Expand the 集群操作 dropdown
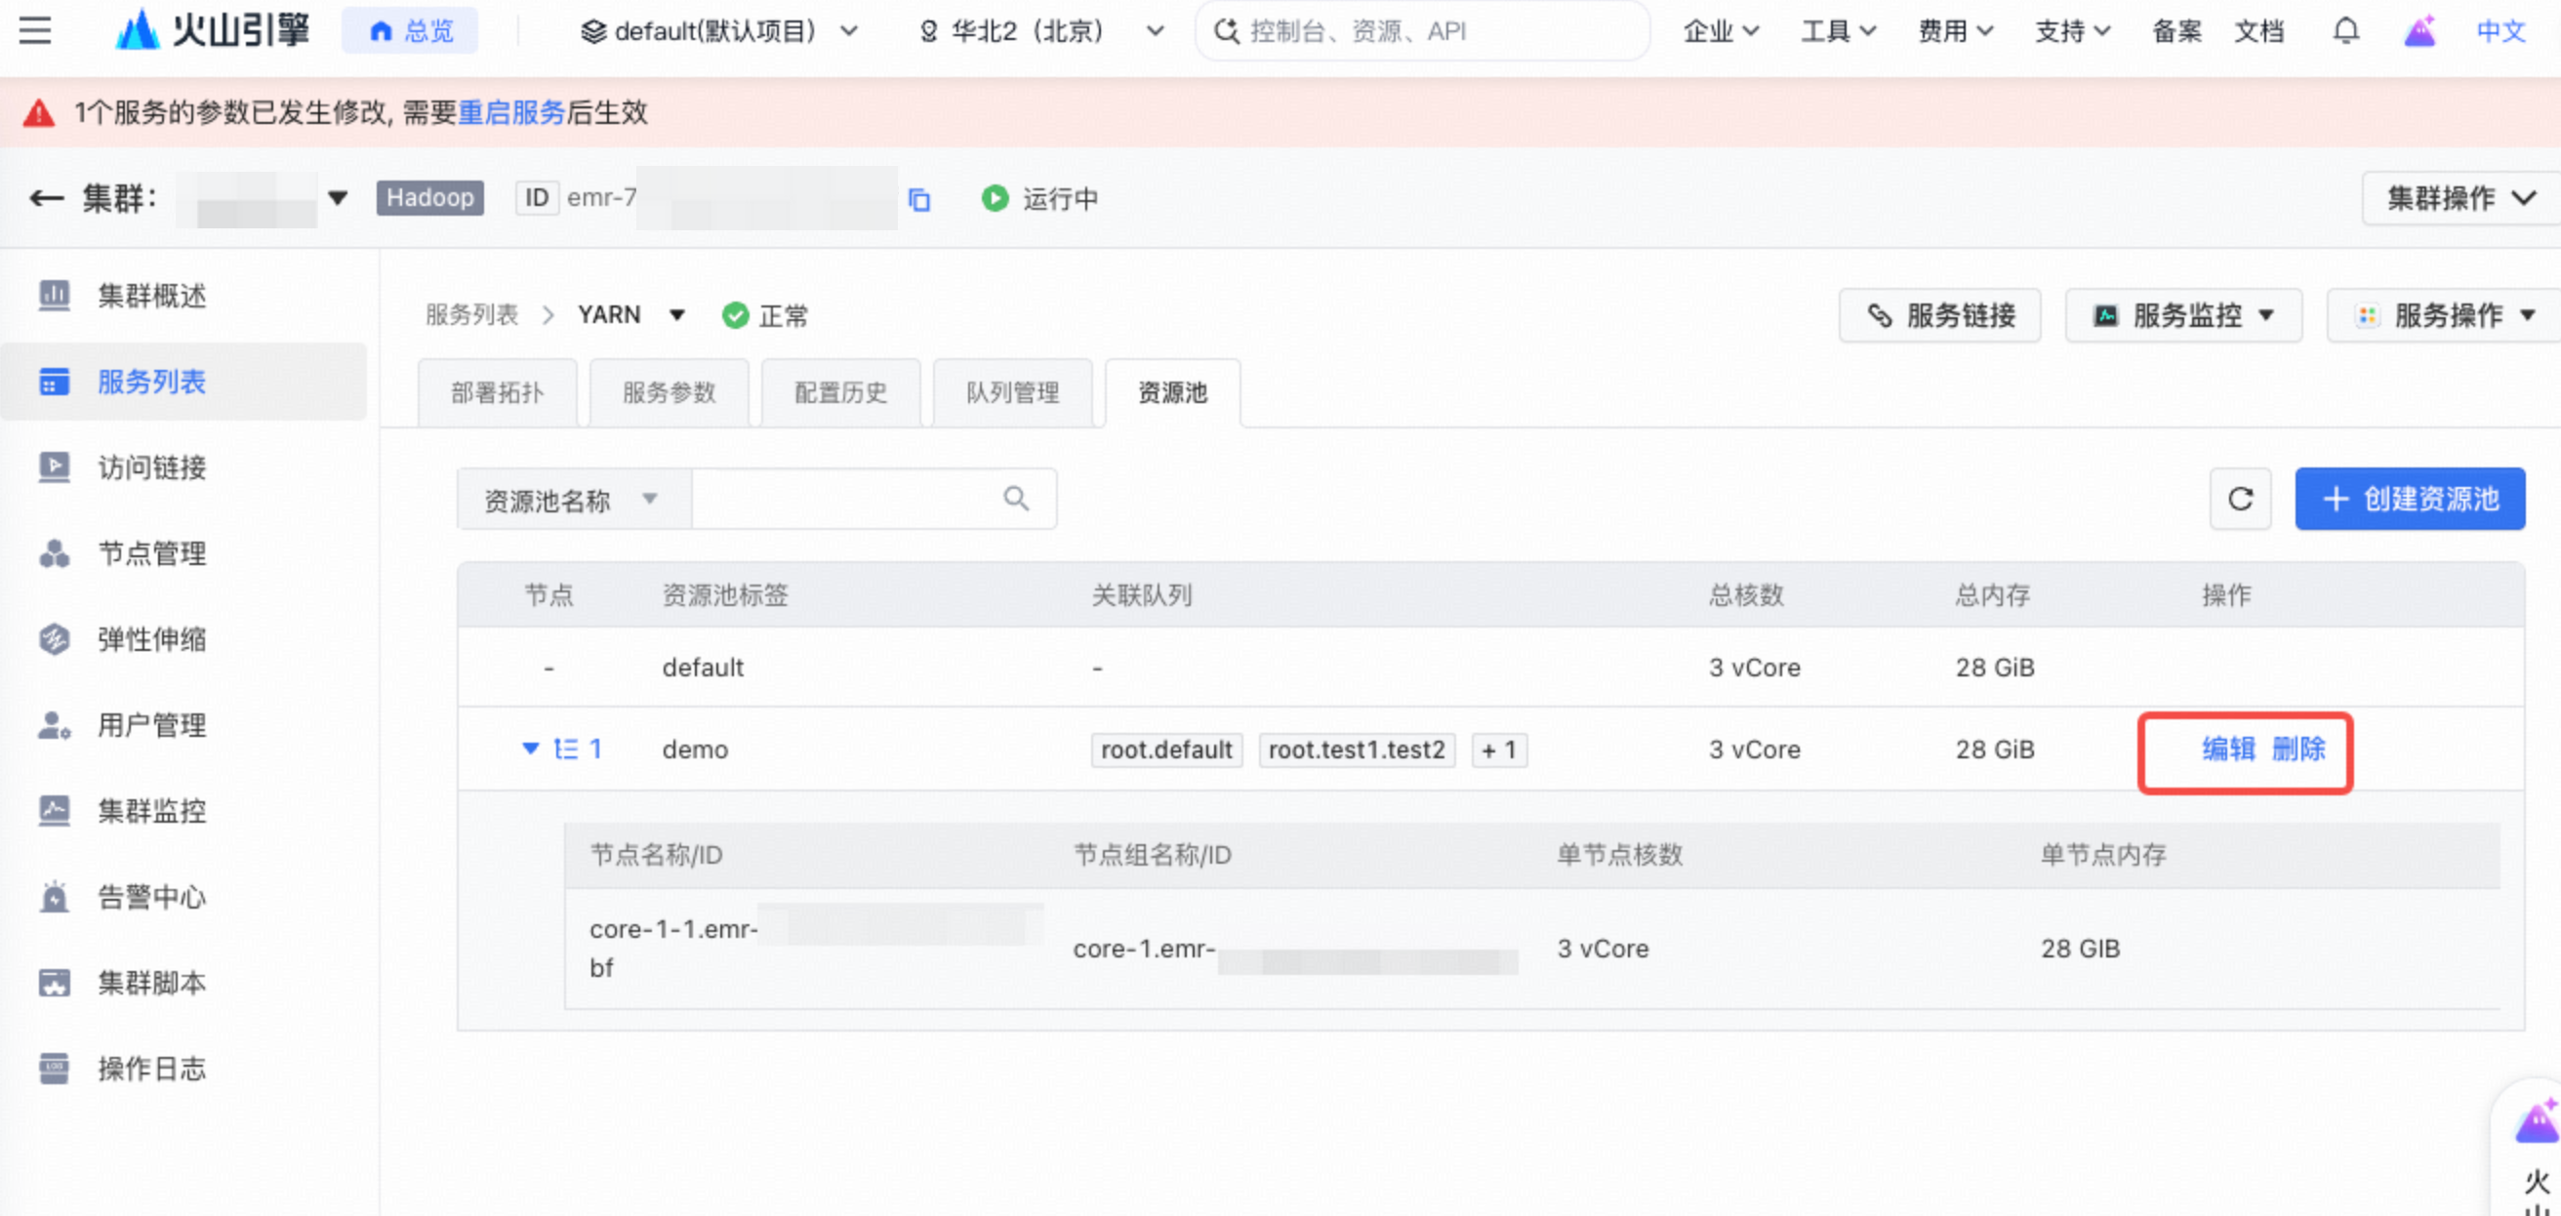This screenshot has width=2561, height=1216. pos(2460,199)
